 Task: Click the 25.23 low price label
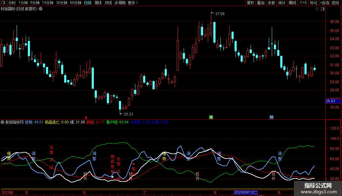(x=128, y=114)
